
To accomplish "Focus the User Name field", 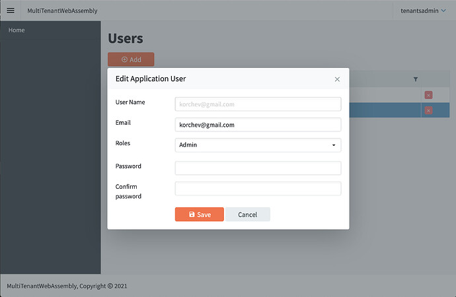I will click(258, 104).
